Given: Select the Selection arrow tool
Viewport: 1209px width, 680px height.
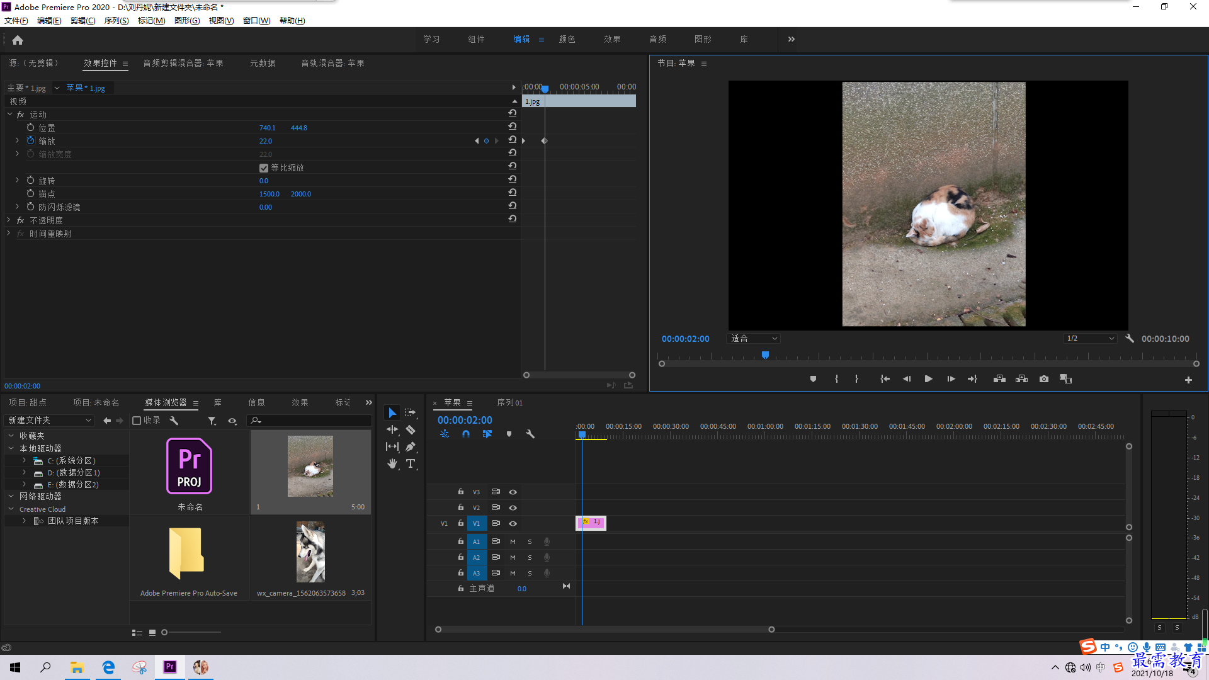Looking at the screenshot, I should click(392, 412).
